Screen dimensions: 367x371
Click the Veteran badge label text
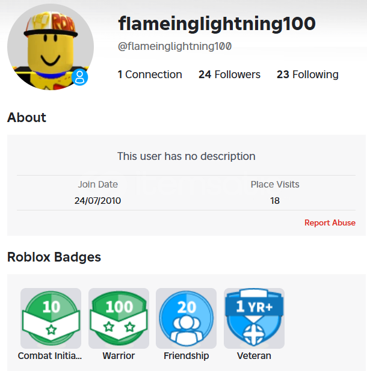pos(254,356)
